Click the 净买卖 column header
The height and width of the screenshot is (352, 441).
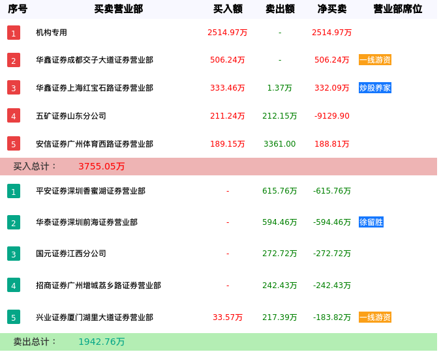pos(332,9)
